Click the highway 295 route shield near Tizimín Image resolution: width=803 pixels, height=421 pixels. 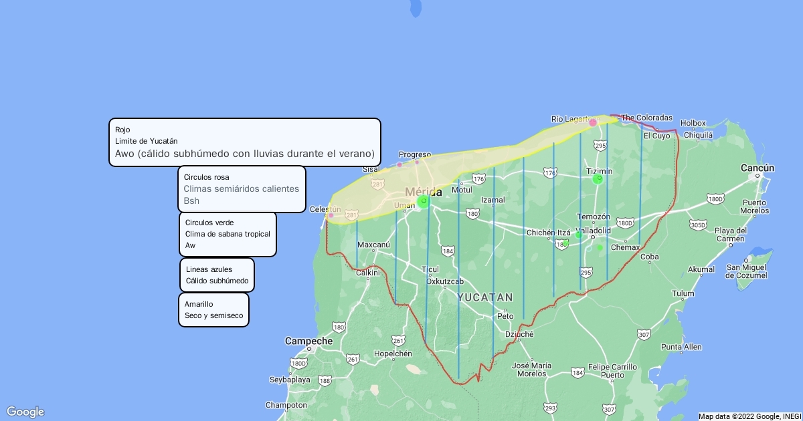coord(600,145)
